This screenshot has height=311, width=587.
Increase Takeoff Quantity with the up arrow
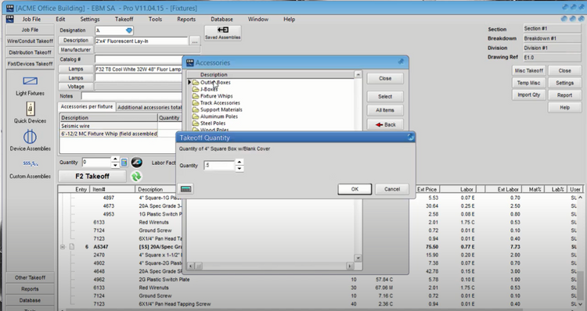point(239,162)
